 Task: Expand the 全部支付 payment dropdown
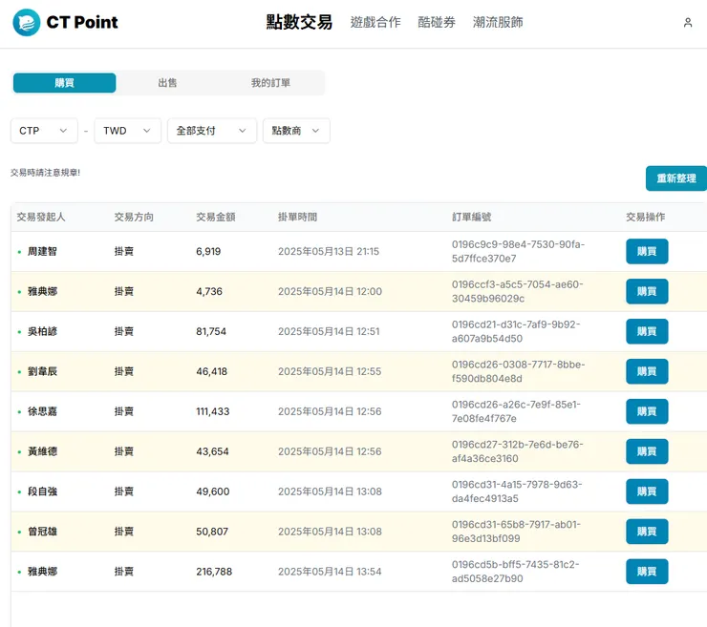pos(212,131)
